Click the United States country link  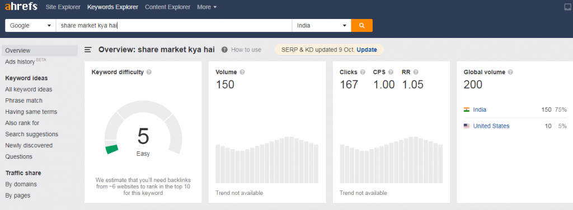491,126
